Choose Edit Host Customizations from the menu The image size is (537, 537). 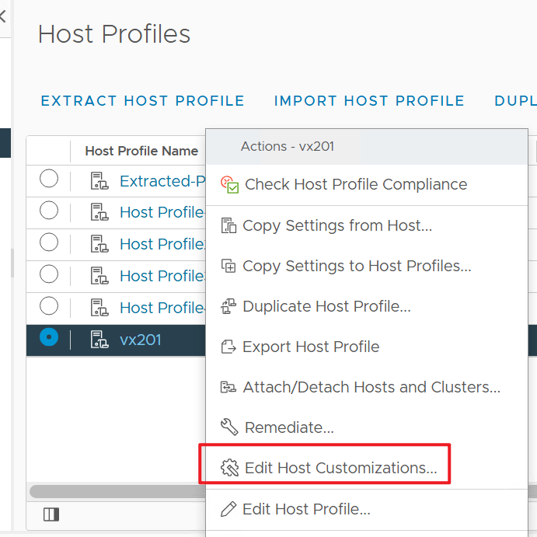(340, 468)
